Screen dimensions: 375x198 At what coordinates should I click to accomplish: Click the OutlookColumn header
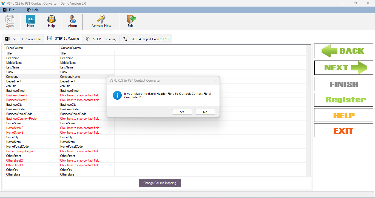pos(71,48)
